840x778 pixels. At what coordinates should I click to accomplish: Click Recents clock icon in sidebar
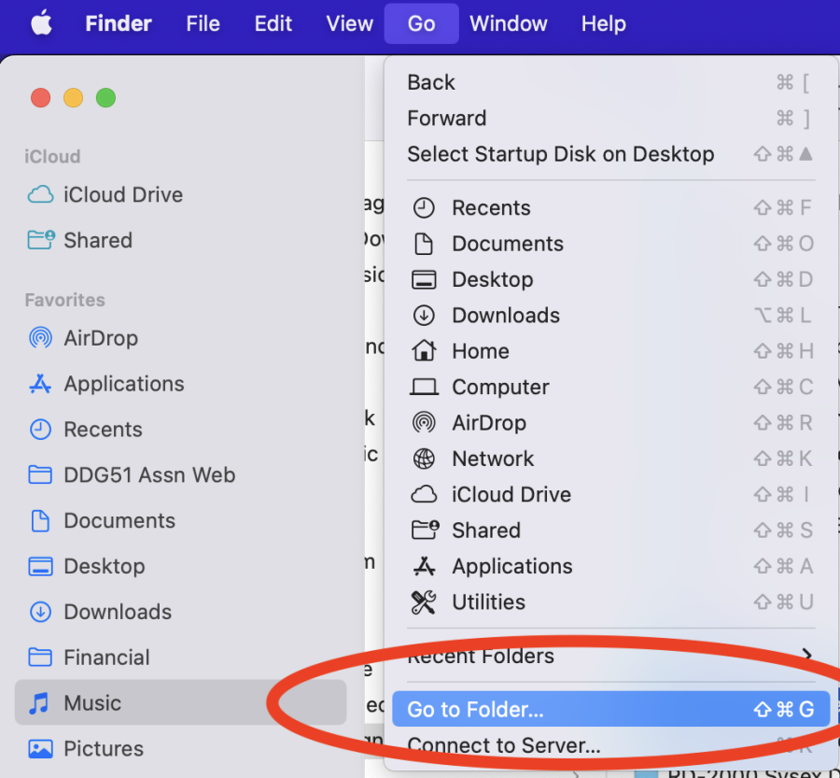pyautogui.click(x=40, y=430)
